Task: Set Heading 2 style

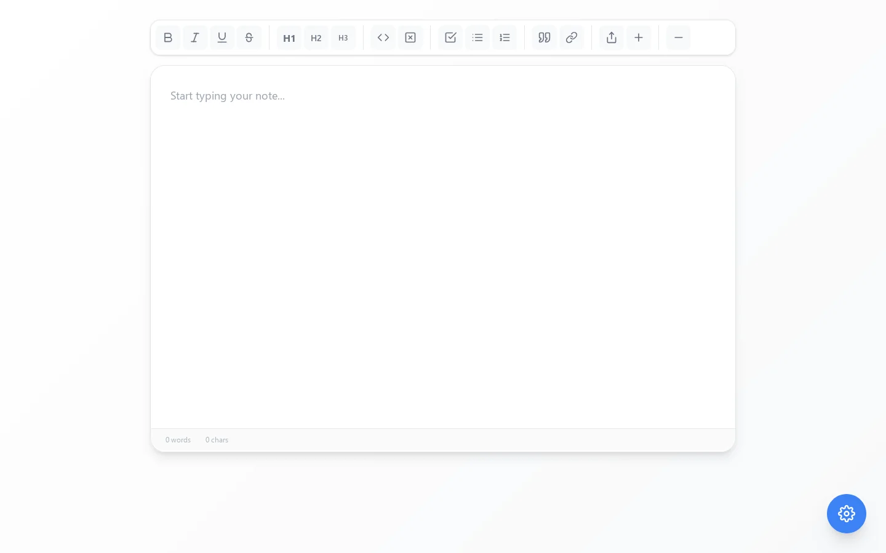Action: click(x=316, y=37)
